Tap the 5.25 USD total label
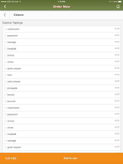The width and height of the screenshot is (123, 164). tap(11, 158)
